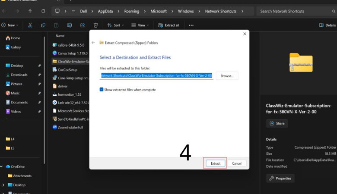Click the PC icon in address bar
This screenshot has width=337, height=194.
point(57,11)
